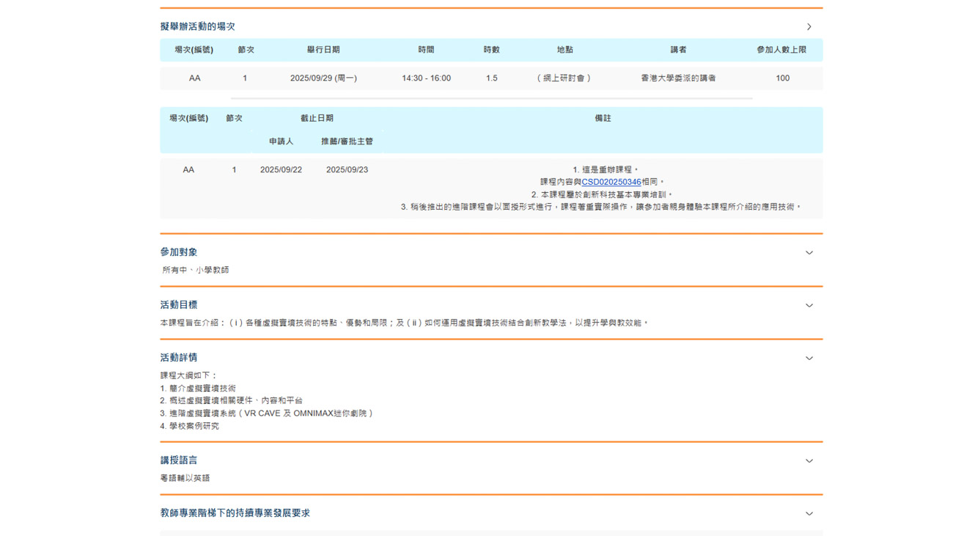The height and width of the screenshot is (536, 953).
Task: Click the (網上研討會) location cell
Action: click(x=564, y=78)
